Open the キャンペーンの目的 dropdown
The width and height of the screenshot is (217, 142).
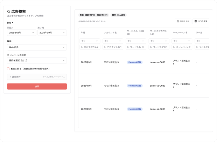(37, 60)
